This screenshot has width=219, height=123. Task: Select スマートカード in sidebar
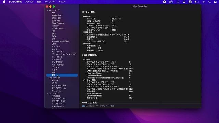pyautogui.click(x=58, y=106)
